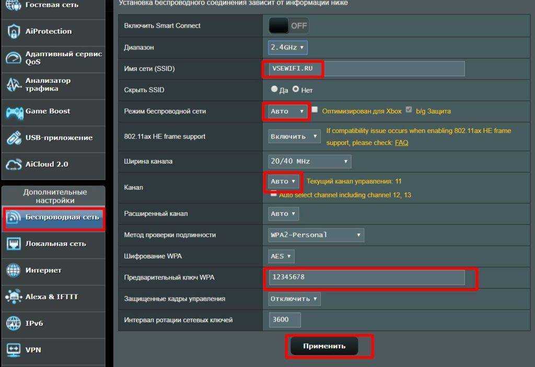Open USB-приложение menu entry
This screenshot has width=535, height=367.
coord(53,139)
